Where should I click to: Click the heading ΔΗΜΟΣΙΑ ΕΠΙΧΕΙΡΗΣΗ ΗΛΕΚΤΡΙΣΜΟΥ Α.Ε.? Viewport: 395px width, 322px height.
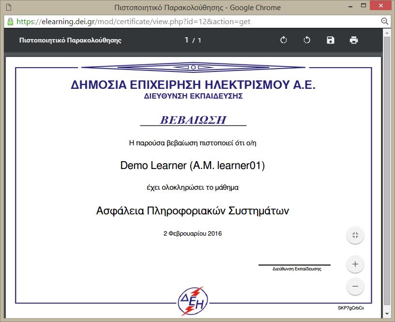click(193, 84)
